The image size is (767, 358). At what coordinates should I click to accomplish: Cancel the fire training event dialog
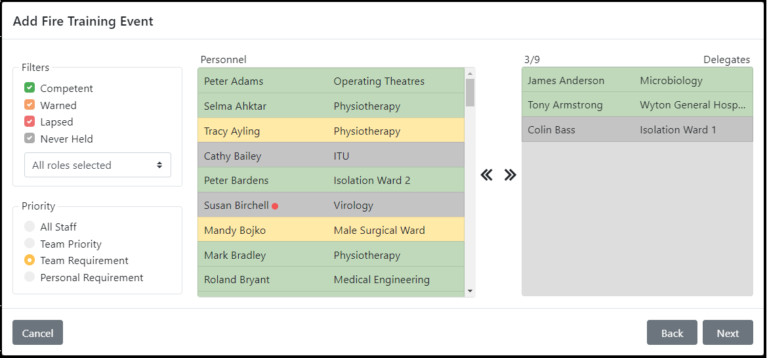click(x=37, y=332)
